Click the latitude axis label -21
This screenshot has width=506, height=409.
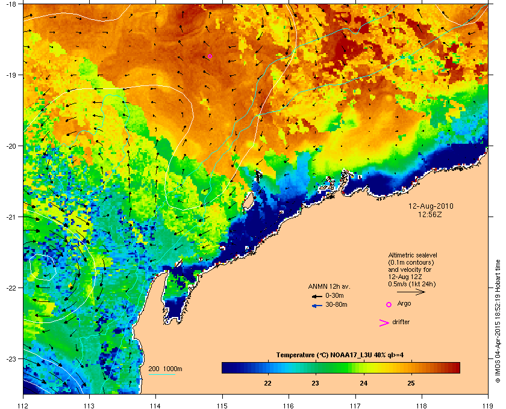tap(11, 217)
